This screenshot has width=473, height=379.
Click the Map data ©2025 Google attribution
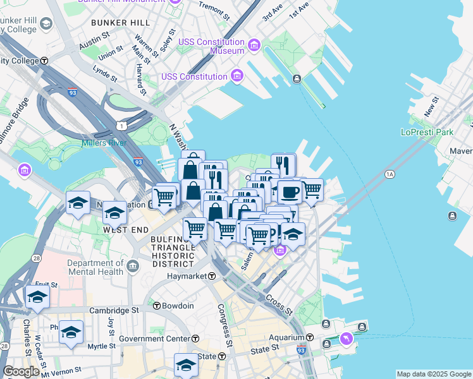pos(434,375)
